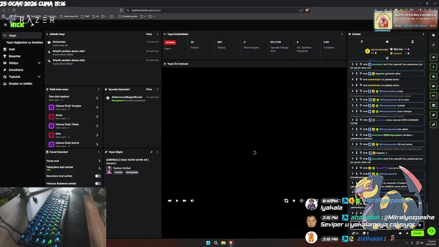Click the hourglass icon in Sohbet header
Image resolution: width=439 pixels, height=247 pixels.
coord(413,42)
